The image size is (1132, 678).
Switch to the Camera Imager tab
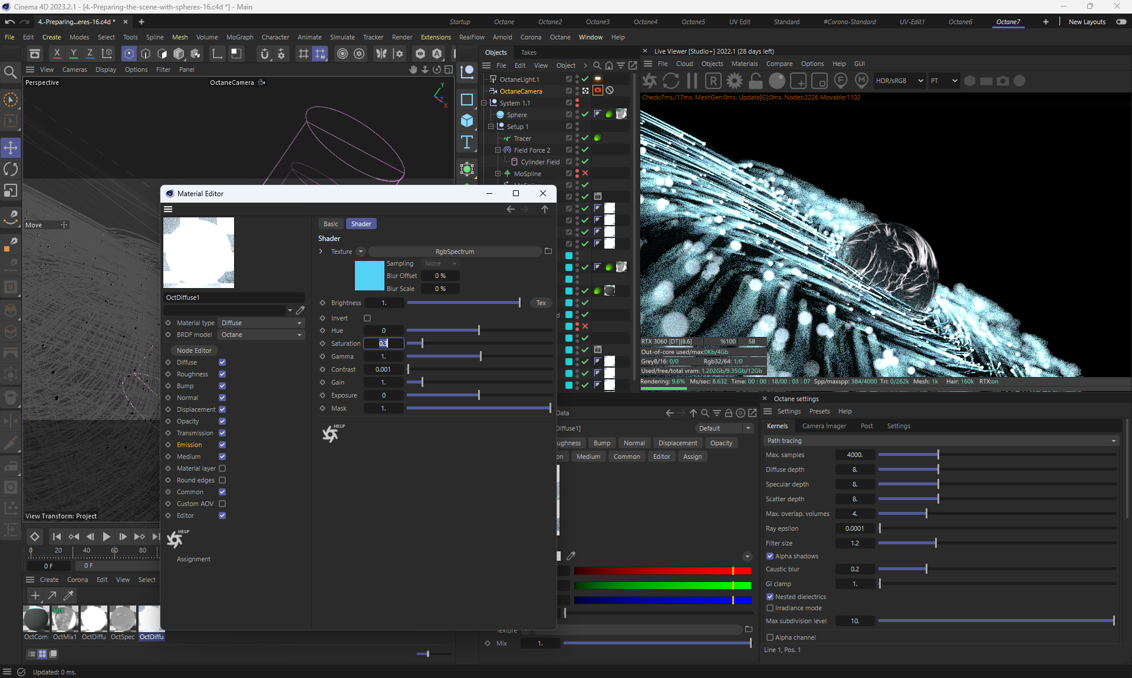pyautogui.click(x=824, y=426)
